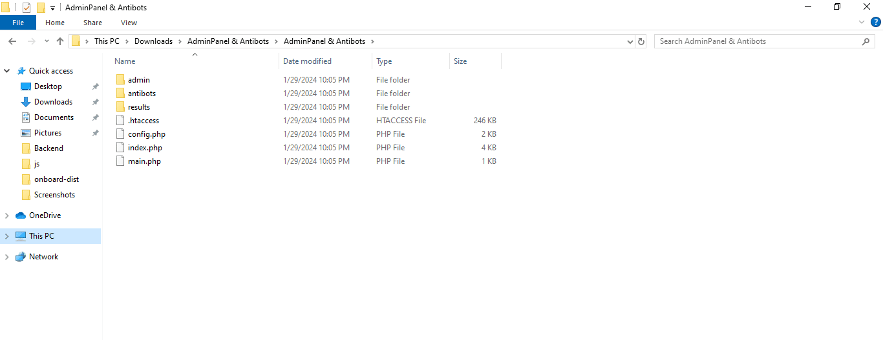Click the address bar folder icon
Screen dimensions: 883x340
[x=76, y=41]
